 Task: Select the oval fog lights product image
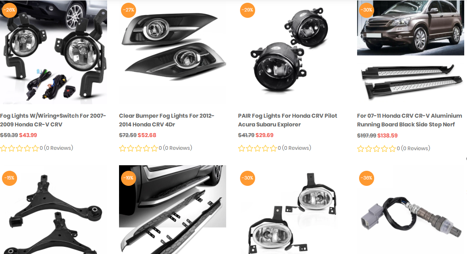[x=292, y=210]
